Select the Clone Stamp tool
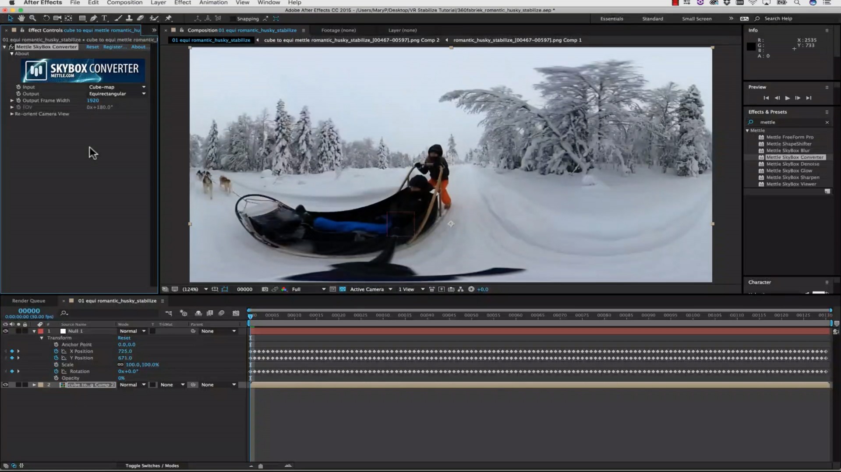The height and width of the screenshot is (472, 841). tap(129, 18)
